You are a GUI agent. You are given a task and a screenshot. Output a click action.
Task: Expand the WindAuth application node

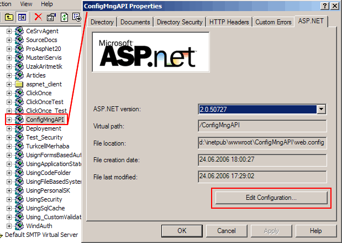coord(9,226)
